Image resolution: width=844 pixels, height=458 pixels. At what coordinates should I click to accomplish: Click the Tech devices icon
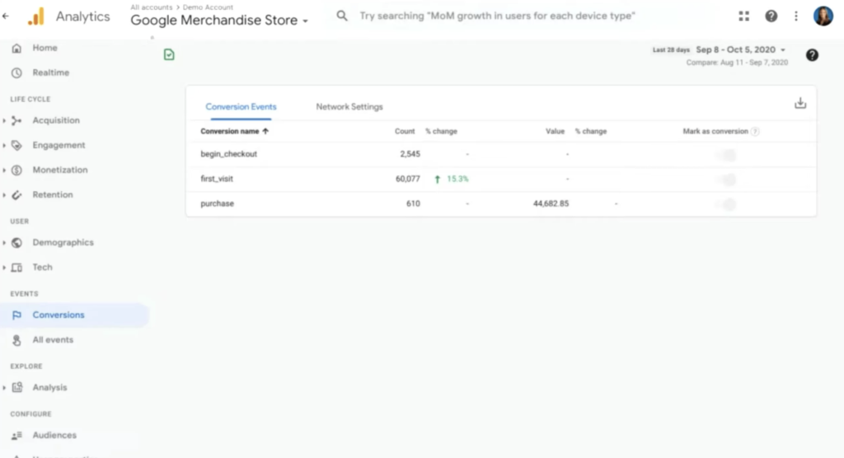pyautogui.click(x=16, y=268)
